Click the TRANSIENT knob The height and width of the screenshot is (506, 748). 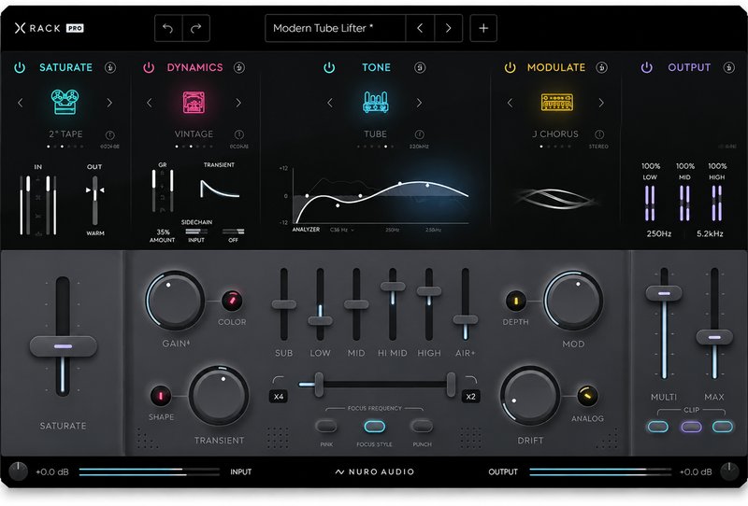click(x=219, y=396)
